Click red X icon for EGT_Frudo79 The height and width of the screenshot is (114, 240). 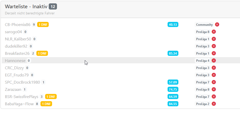(214, 75)
